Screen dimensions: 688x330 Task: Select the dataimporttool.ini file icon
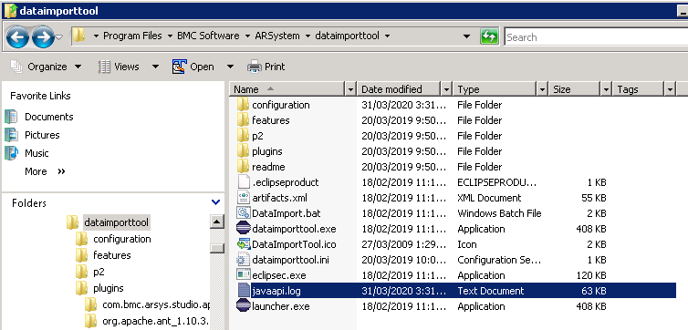[x=243, y=260]
